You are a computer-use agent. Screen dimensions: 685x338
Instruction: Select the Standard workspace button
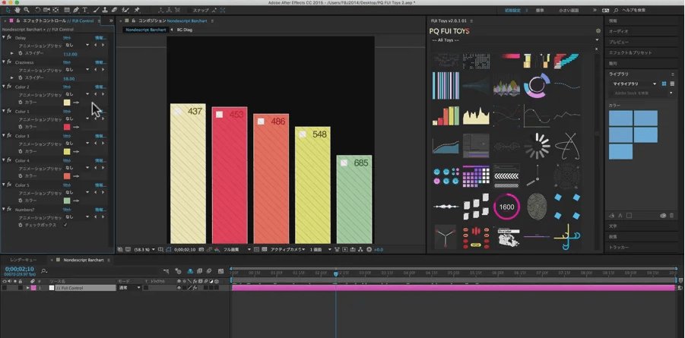(540, 10)
